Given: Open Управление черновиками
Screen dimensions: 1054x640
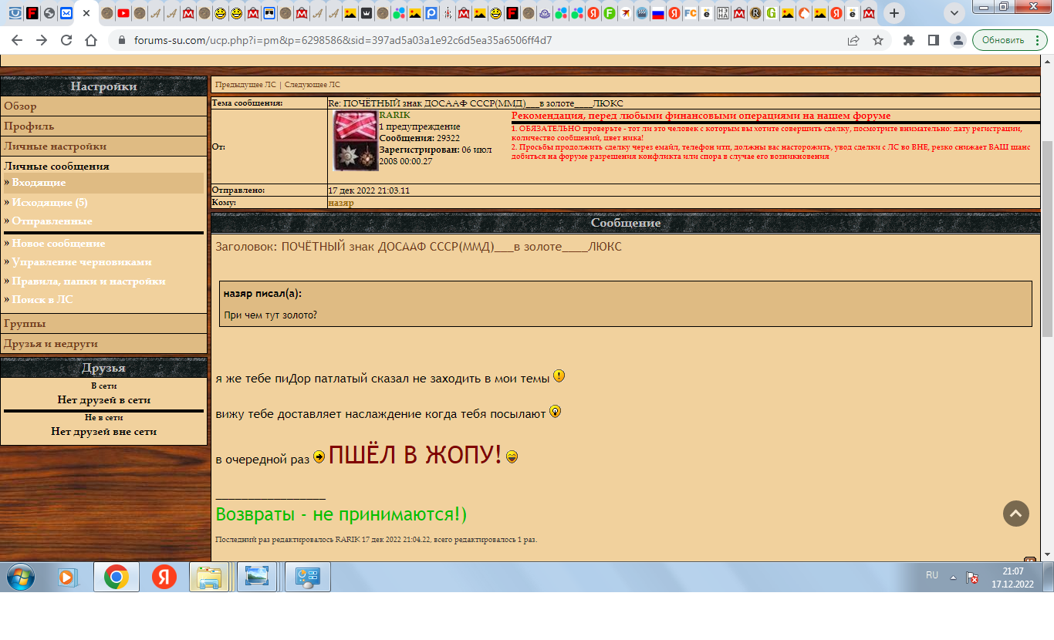Looking at the screenshot, I should click(82, 262).
